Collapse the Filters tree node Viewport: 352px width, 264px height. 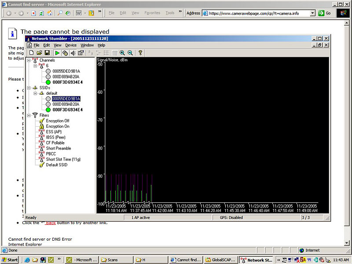(x=29, y=115)
